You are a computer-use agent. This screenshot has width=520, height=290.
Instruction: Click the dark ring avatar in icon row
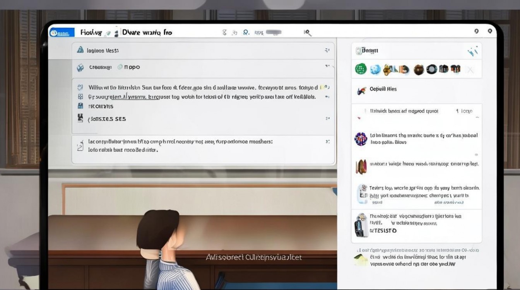pos(431,69)
